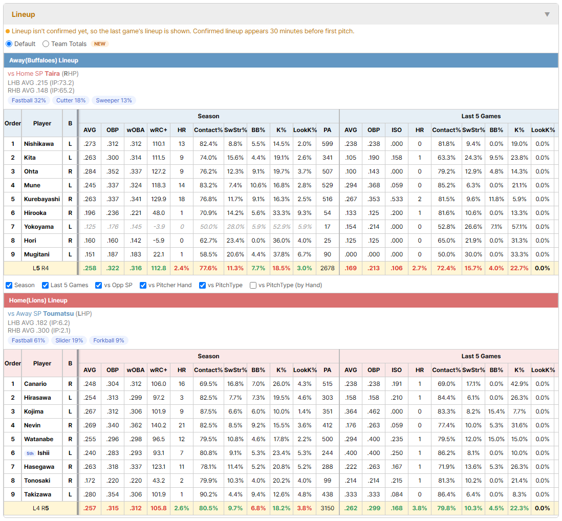Screen dimensions: 562x521
Task: Select the Default radio option
Action: pos(9,44)
